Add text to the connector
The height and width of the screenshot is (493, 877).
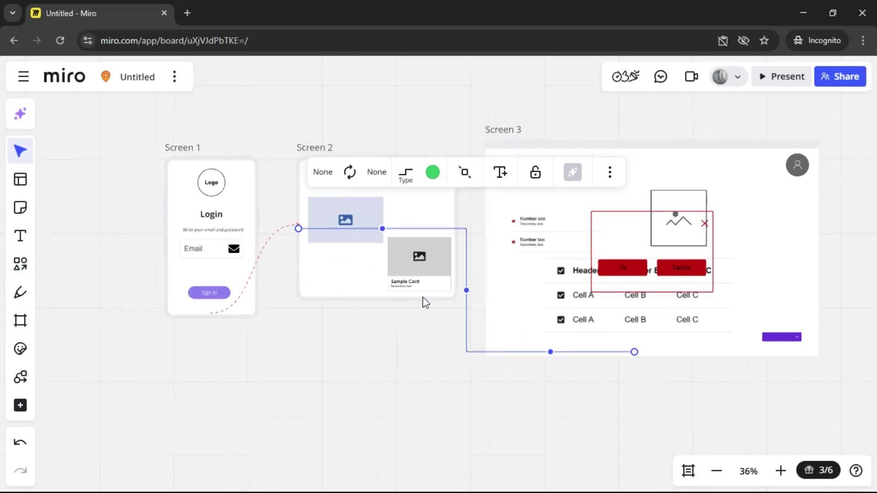pyautogui.click(x=500, y=172)
